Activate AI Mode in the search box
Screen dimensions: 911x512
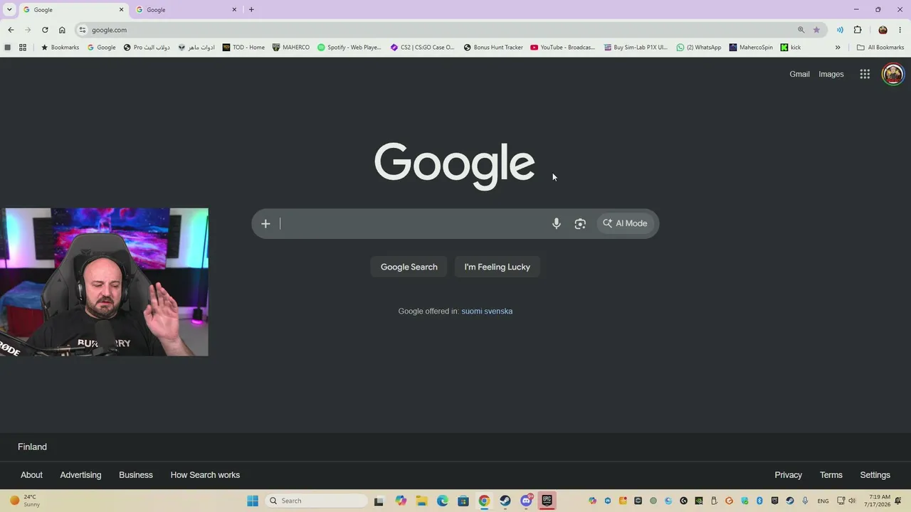point(626,223)
